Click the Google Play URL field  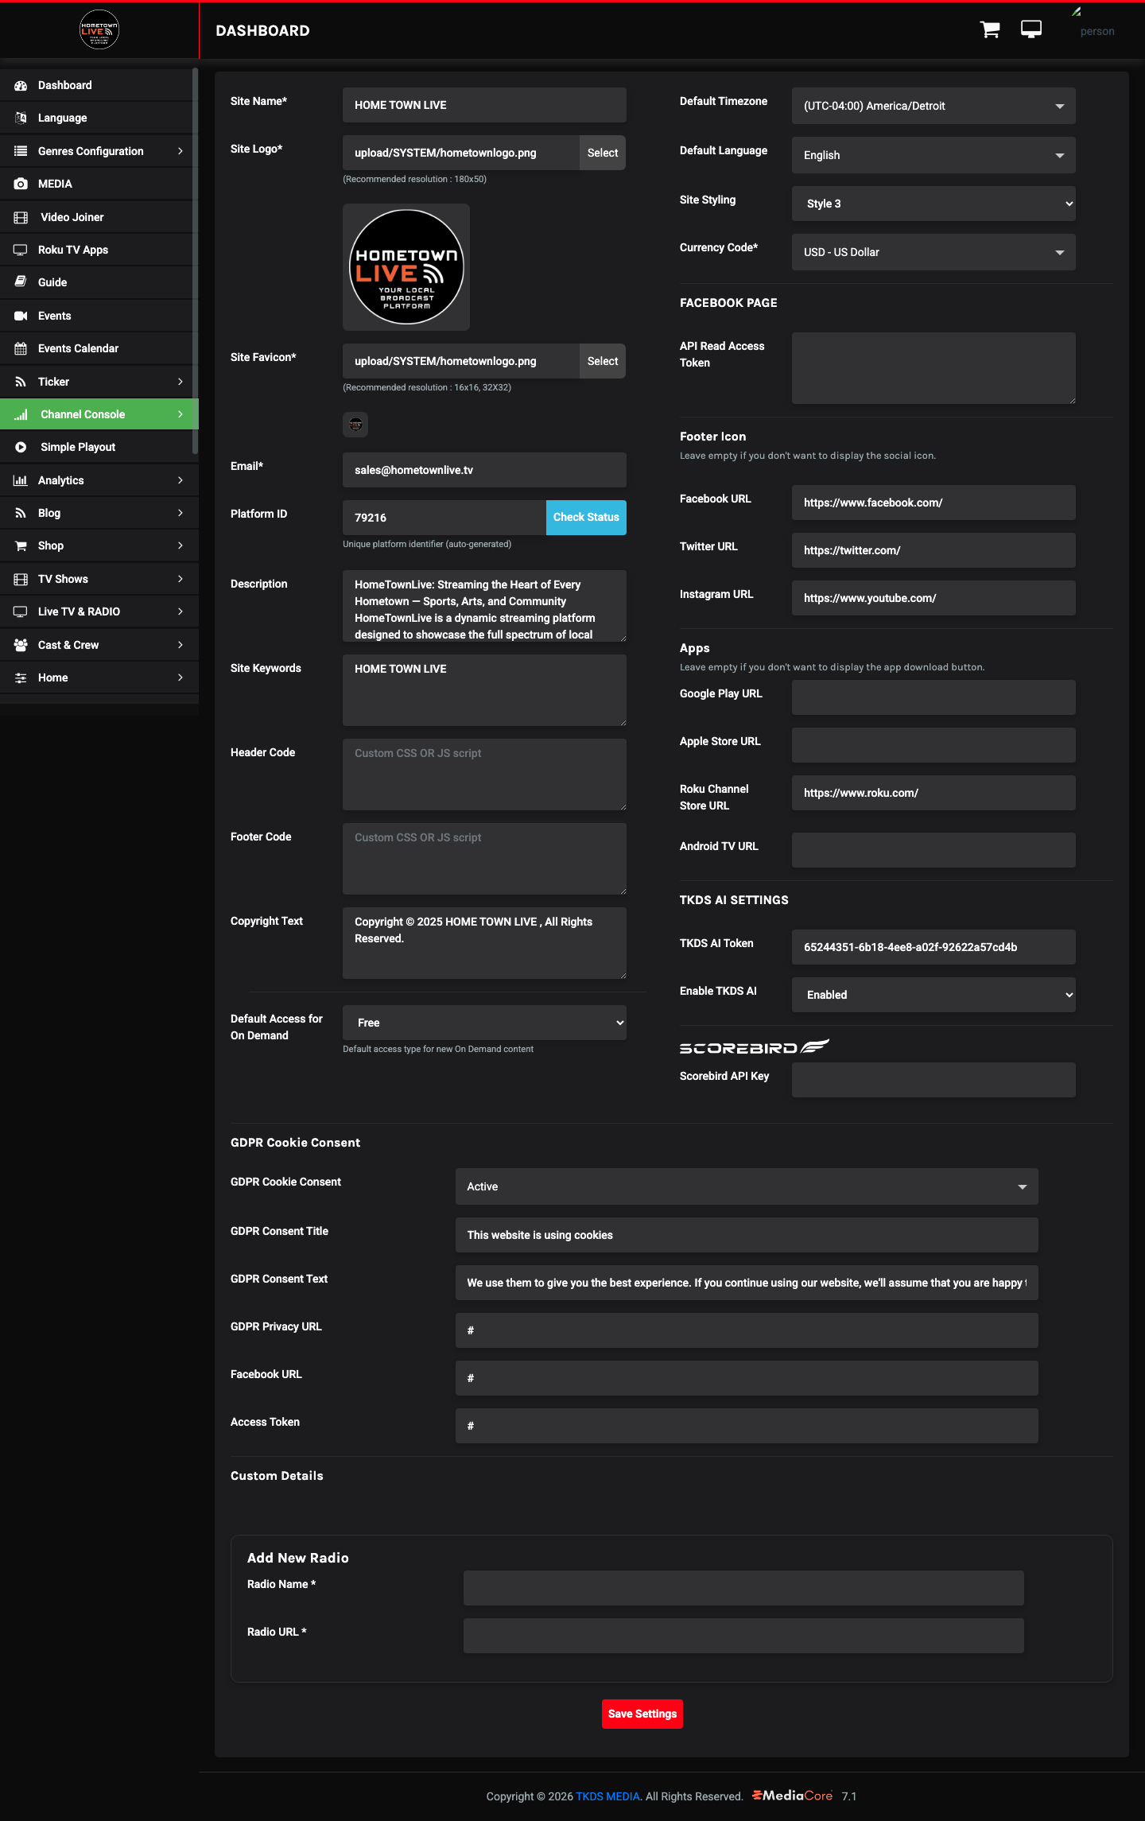click(933, 697)
